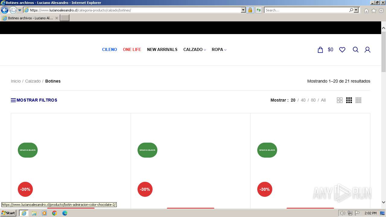
Task: Refresh the page with reload icon
Action: 258,10
